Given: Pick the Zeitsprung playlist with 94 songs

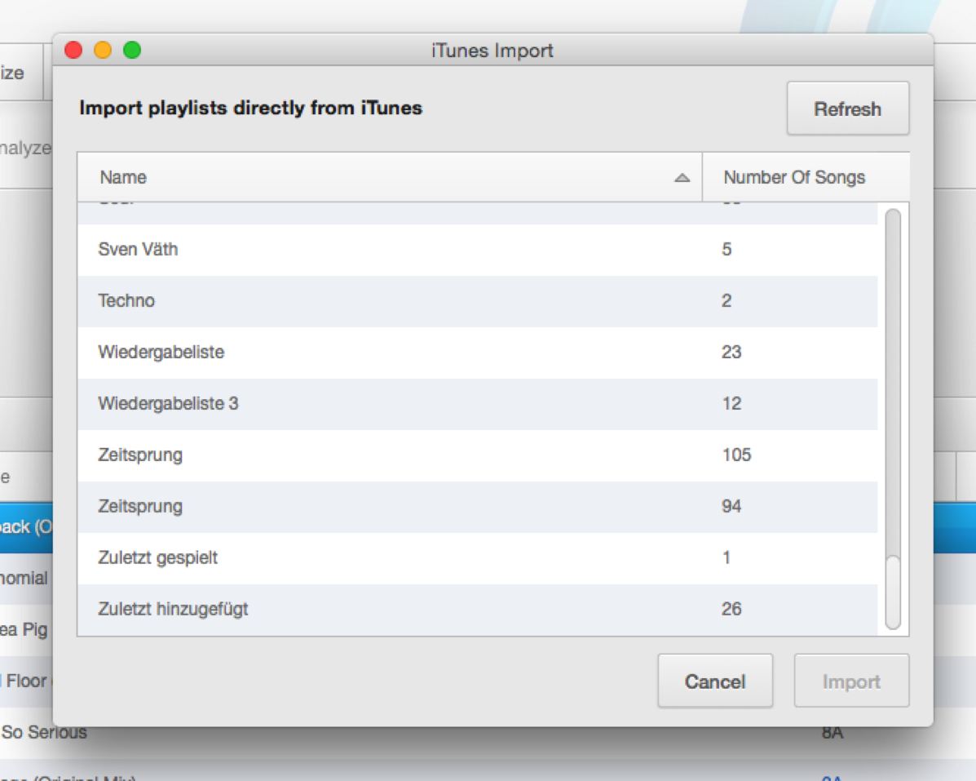Looking at the screenshot, I should point(140,507).
